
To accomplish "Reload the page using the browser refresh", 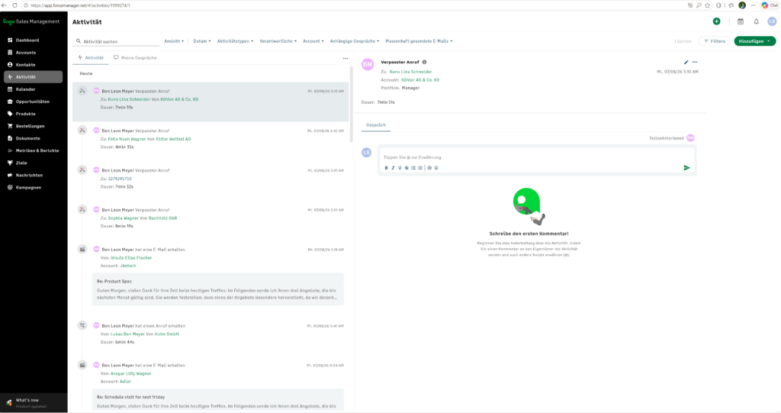I will tap(14, 5).
